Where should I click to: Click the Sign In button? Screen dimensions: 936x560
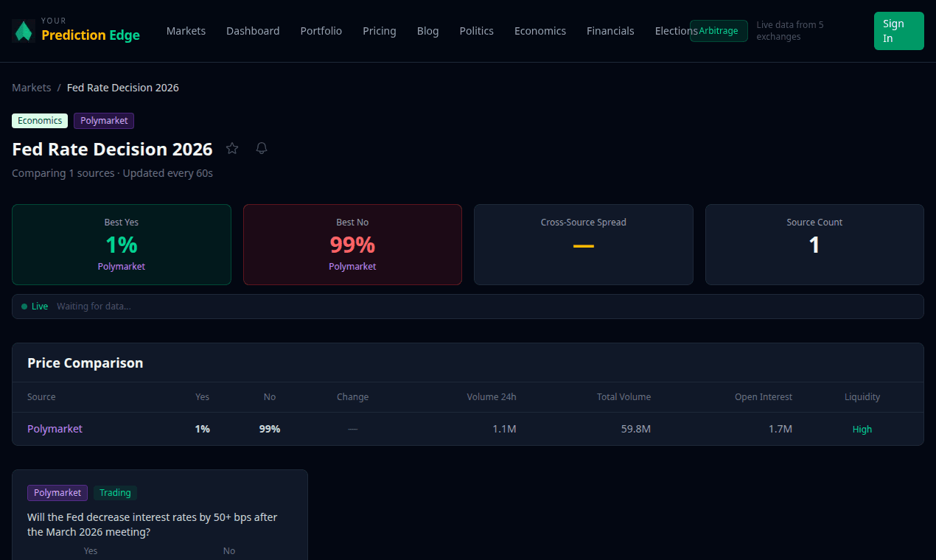[898, 31]
